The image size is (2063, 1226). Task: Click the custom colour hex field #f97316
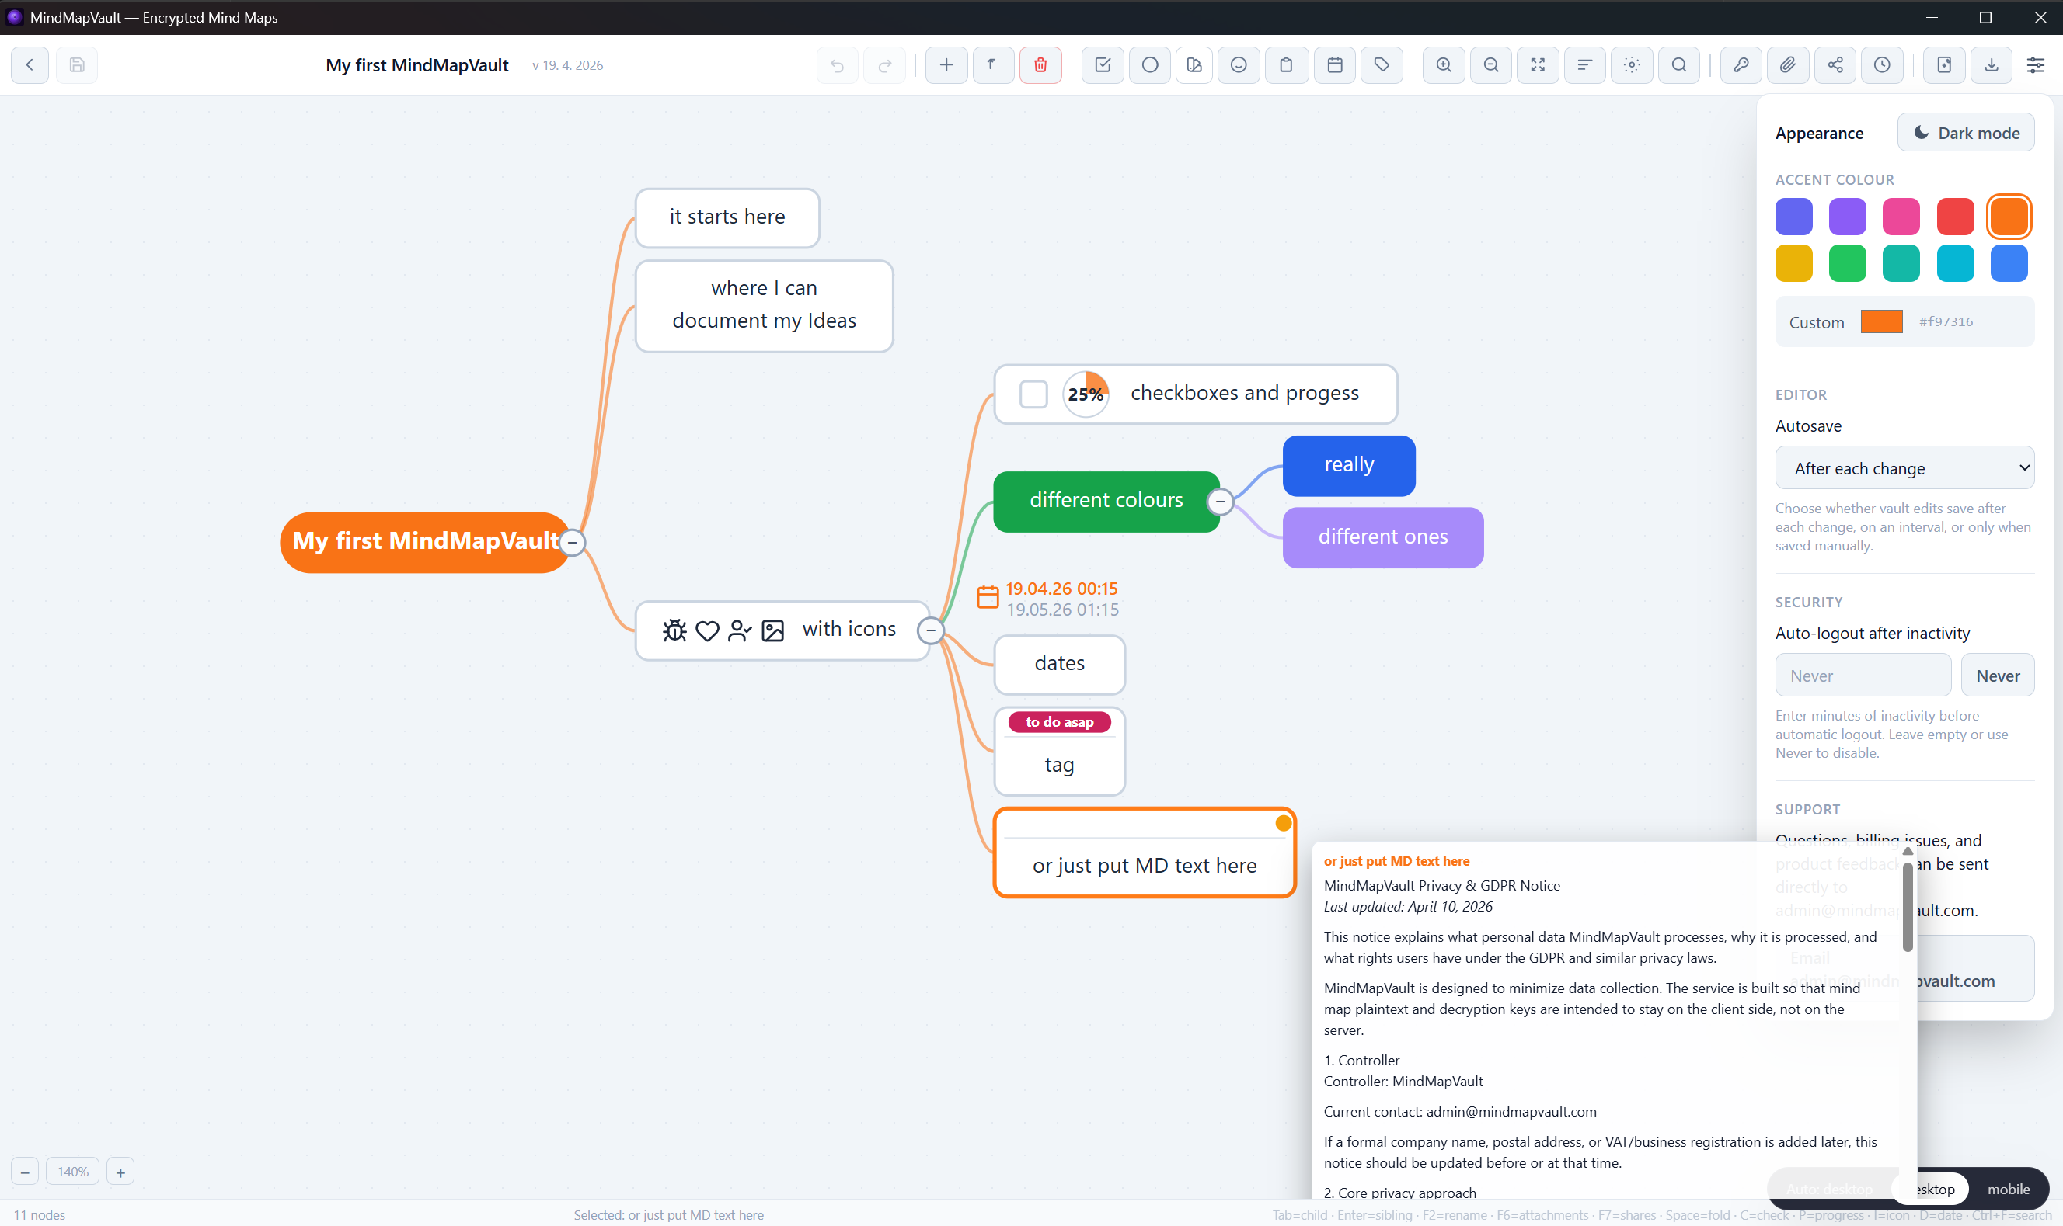(x=1946, y=321)
